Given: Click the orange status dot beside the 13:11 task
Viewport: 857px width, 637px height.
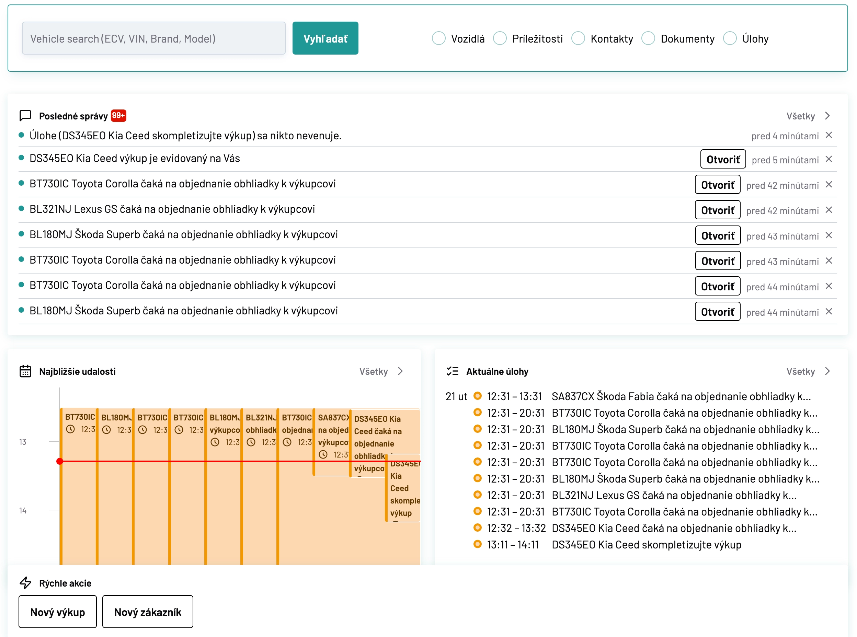Looking at the screenshot, I should click(478, 545).
